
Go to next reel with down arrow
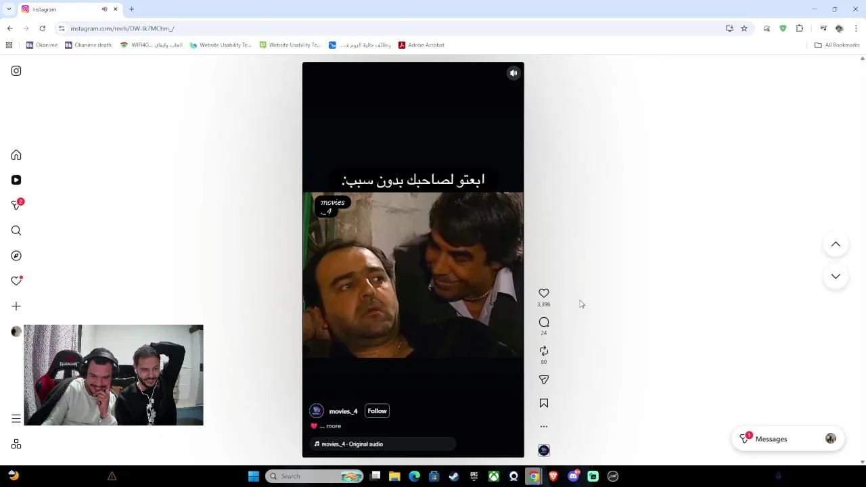click(x=836, y=276)
